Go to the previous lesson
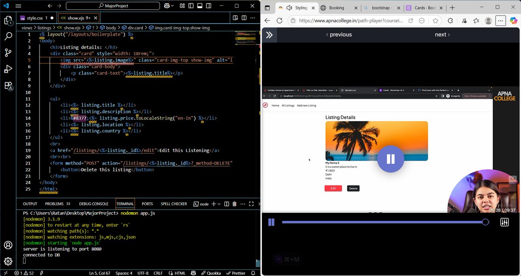Viewport: 521px width, 276px height. pos(339,35)
